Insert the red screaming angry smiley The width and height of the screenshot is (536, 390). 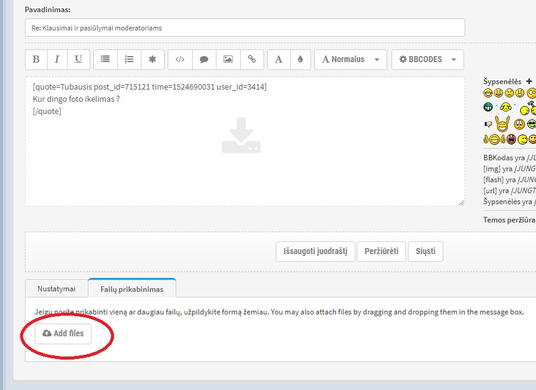tap(511, 140)
